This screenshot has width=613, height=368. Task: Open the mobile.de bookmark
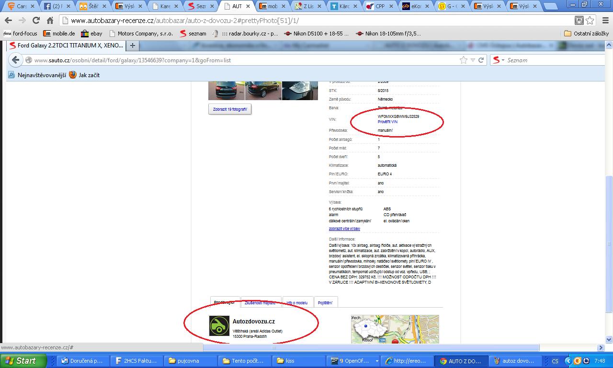tap(59, 34)
